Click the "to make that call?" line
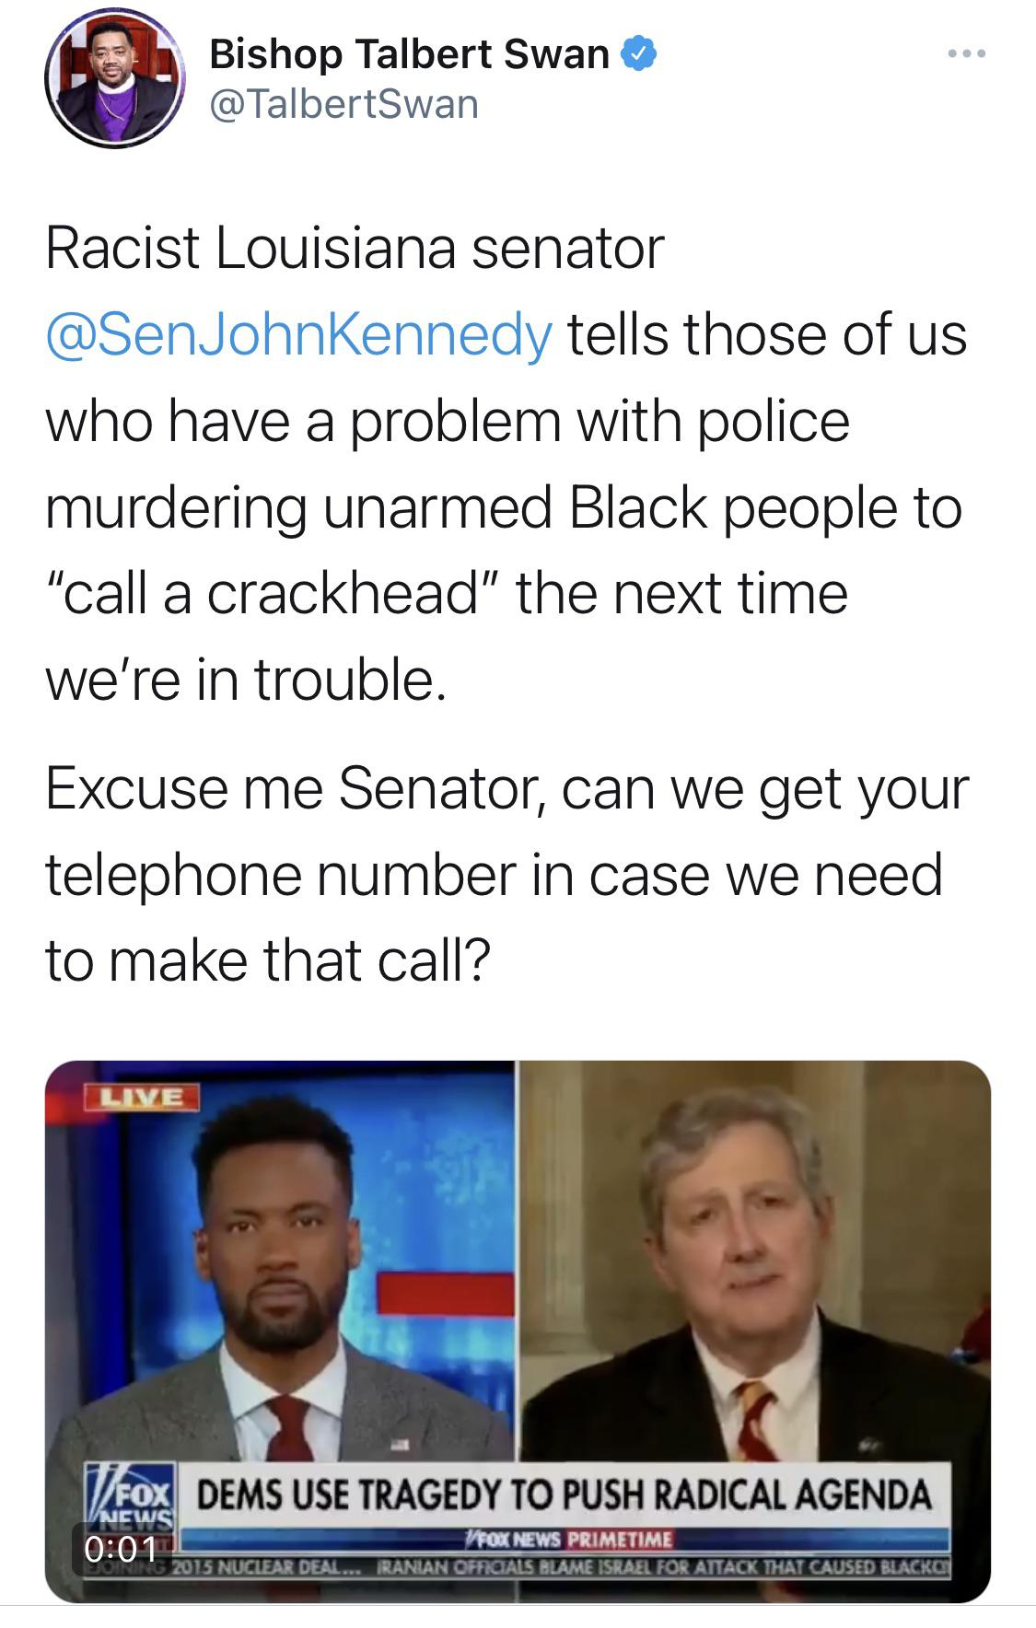 click(268, 960)
